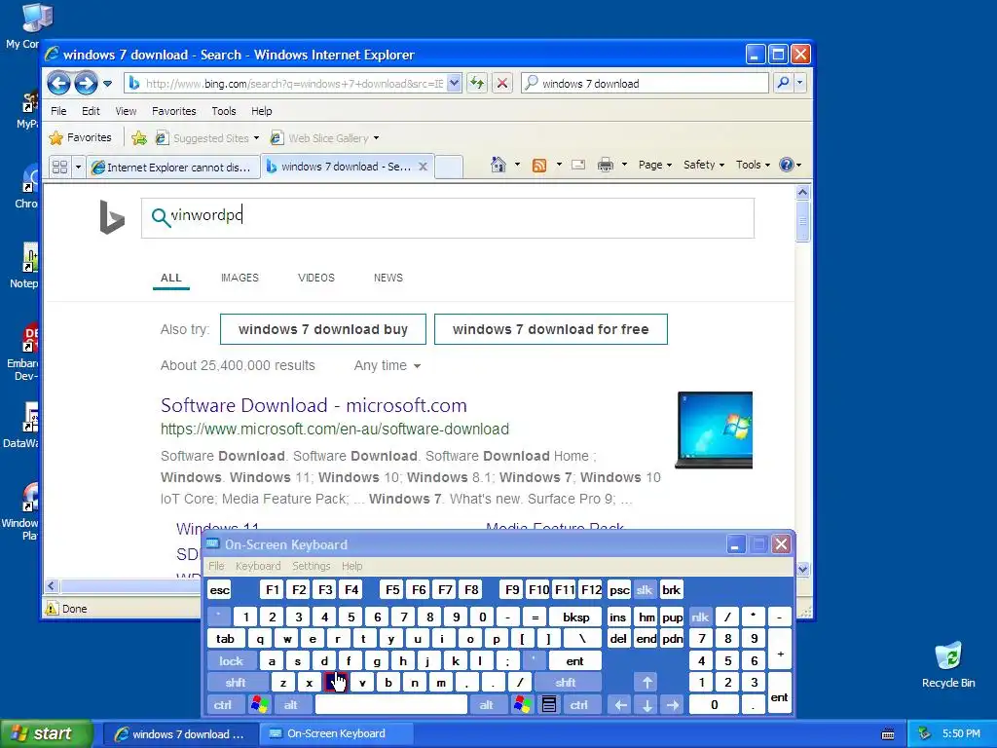997x748 pixels.
Task: Open the View menu in Internet Explorer
Action: (x=126, y=111)
